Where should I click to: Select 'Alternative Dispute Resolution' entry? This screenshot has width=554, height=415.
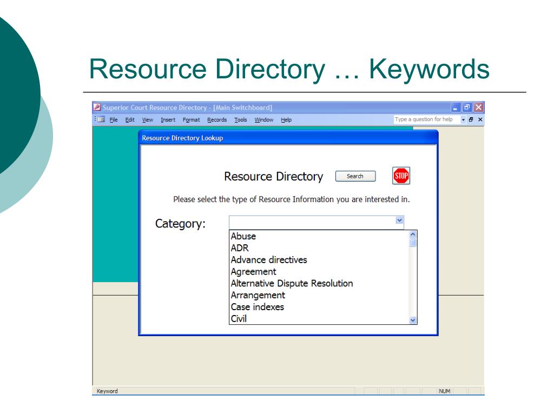(x=319, y=283)
